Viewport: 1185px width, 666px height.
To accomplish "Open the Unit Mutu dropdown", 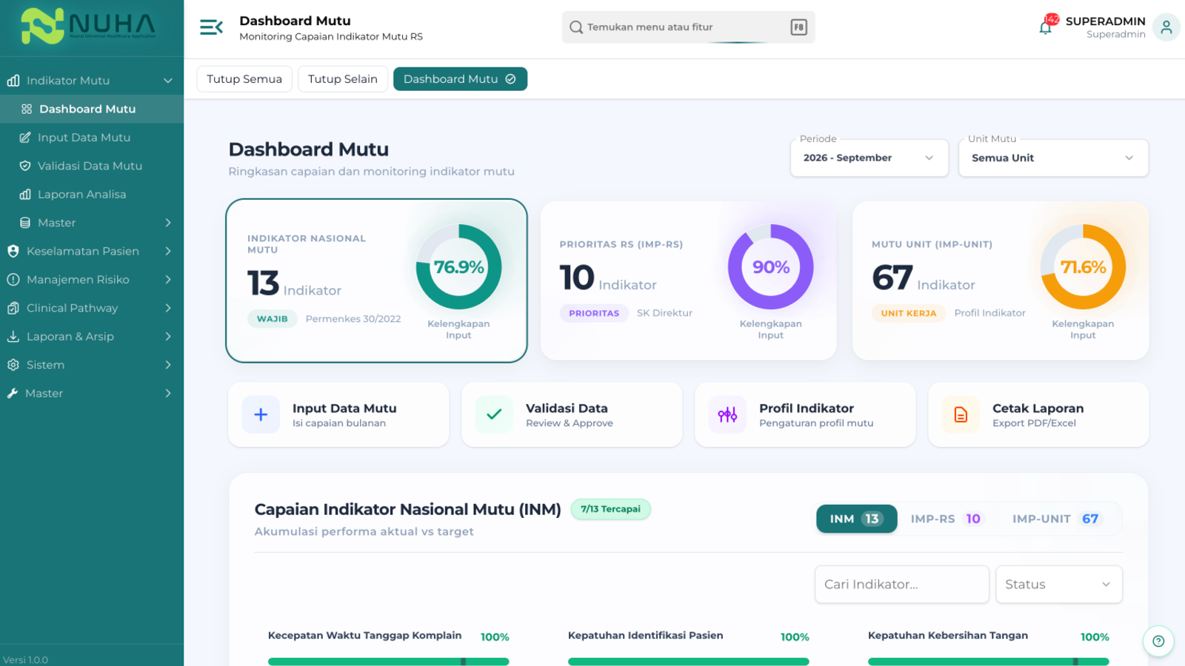I will point(1053,158).
